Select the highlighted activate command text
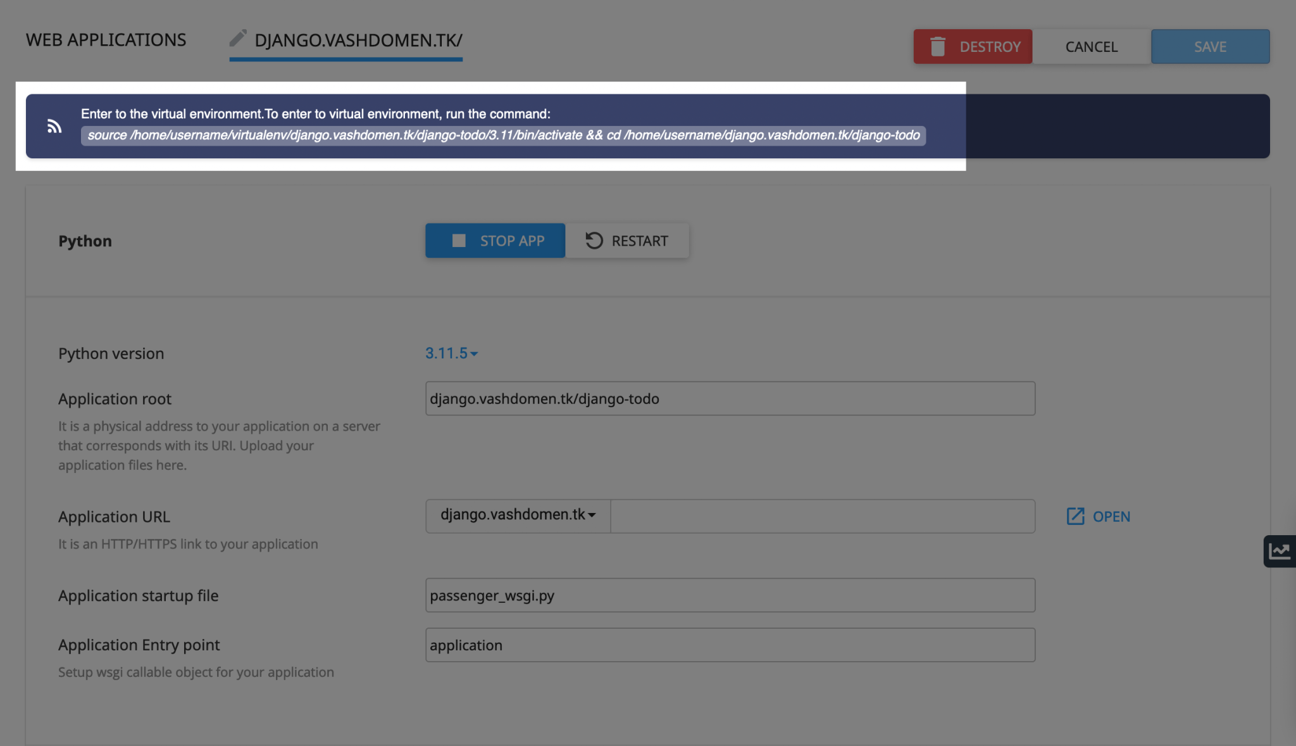Screen dimensions: 1296x746 pyautogui.click(x=503, y=135)
